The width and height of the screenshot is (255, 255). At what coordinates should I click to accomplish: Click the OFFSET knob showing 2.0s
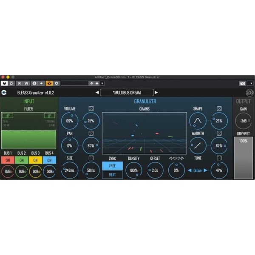155,170
